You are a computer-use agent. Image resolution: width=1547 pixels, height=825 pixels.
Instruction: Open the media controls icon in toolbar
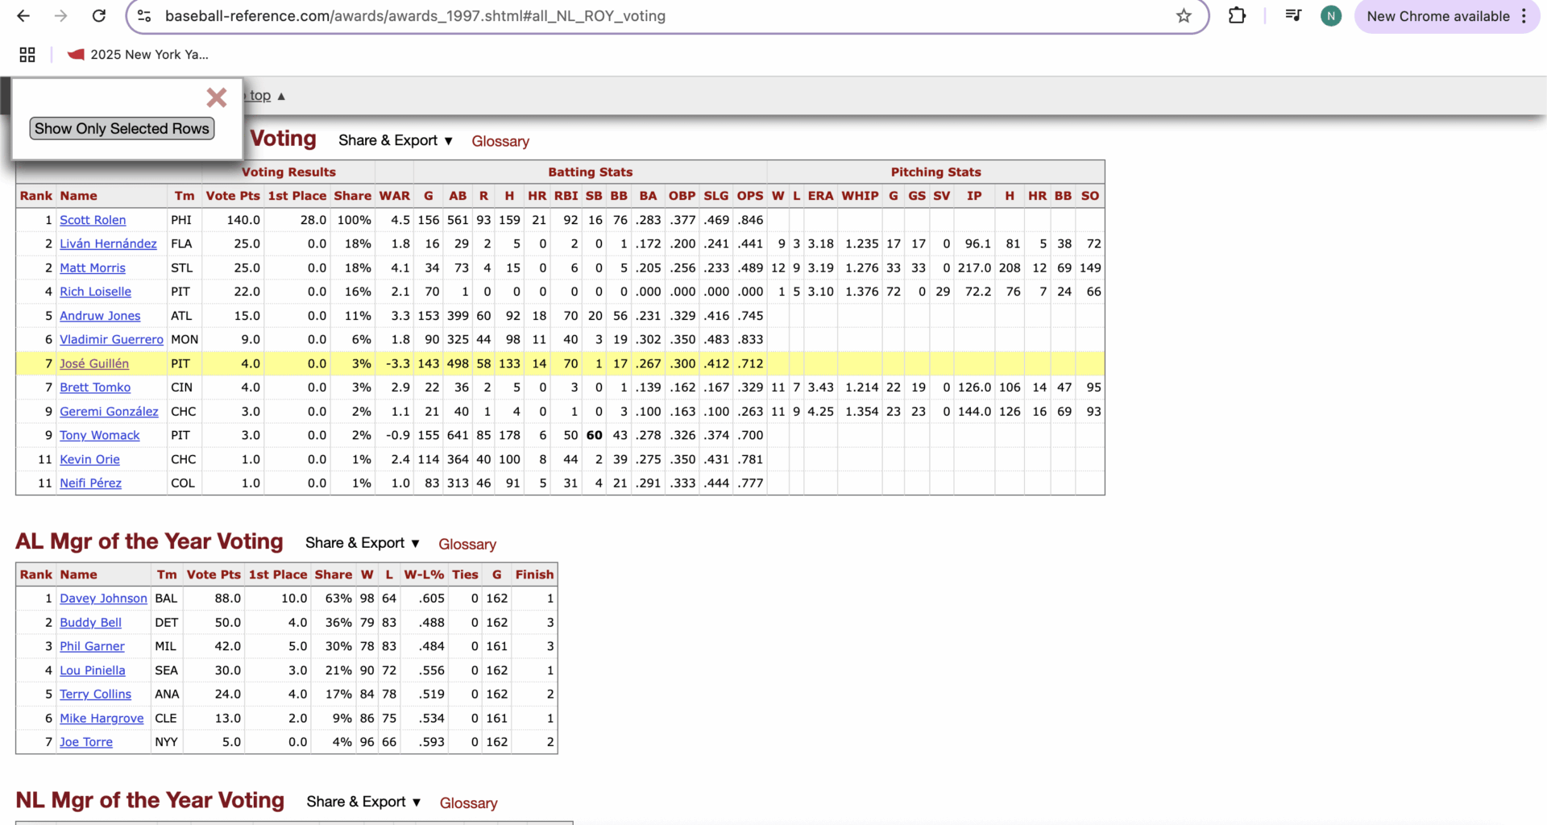click(x=1292, y=15)
